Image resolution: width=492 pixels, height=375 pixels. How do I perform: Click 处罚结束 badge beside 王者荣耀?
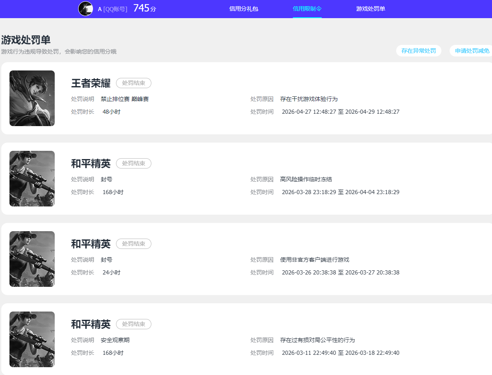(134, 83)
